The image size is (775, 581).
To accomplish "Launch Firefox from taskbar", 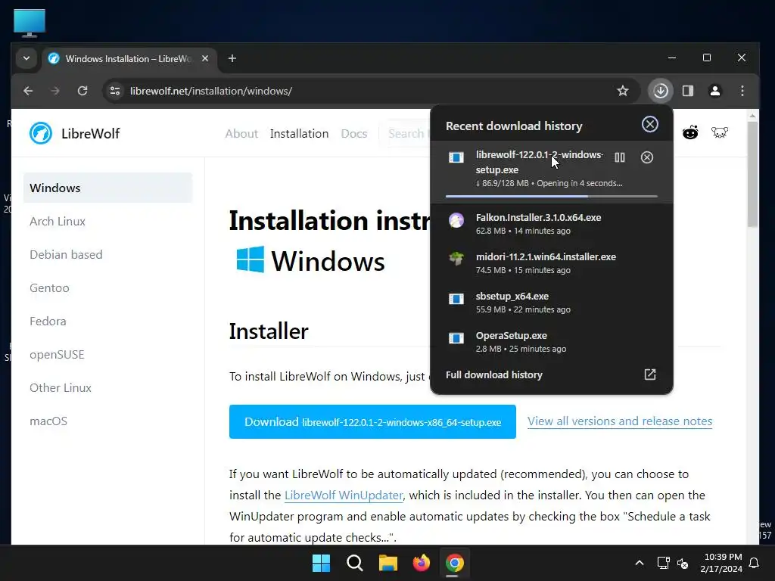I will tap(421, 563).
